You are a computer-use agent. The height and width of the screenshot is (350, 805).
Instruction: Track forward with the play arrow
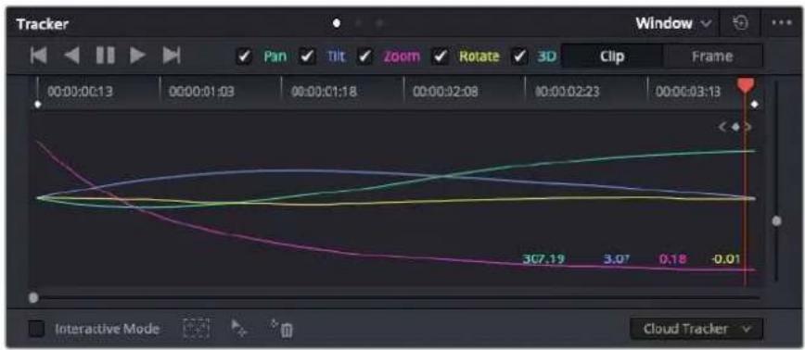click(x=137, y=56)
